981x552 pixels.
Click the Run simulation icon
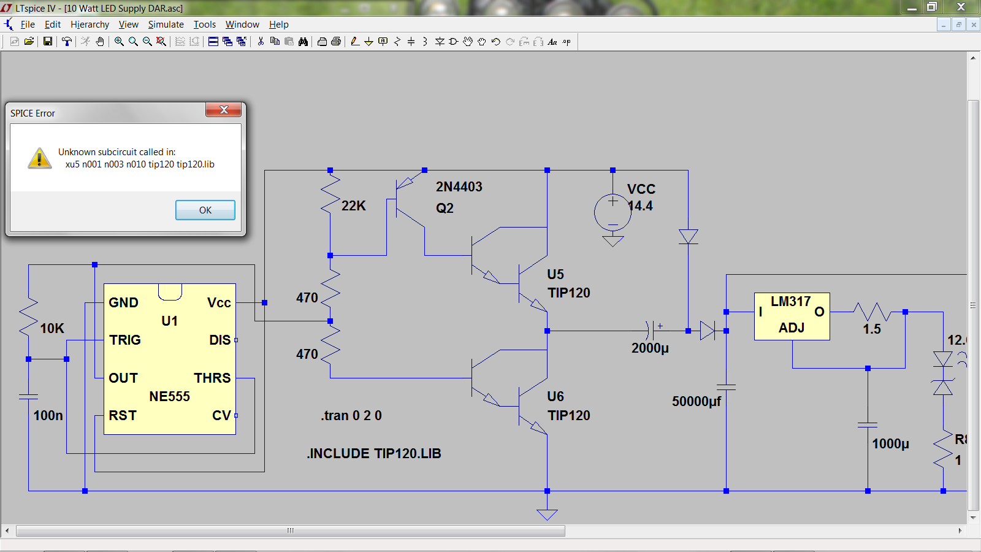click(x=85, y=42)
